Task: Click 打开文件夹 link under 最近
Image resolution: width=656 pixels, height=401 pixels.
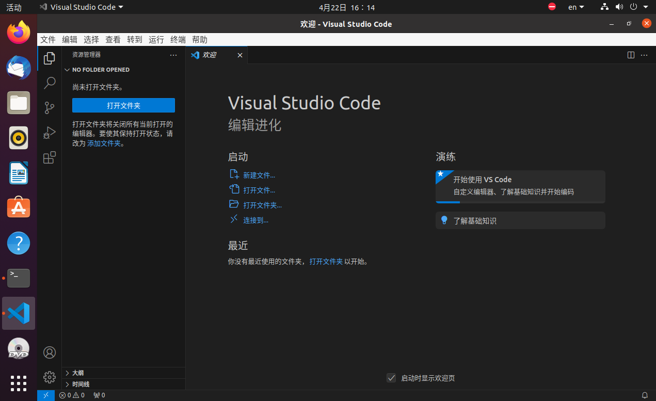Action: [x=326, y=262]
